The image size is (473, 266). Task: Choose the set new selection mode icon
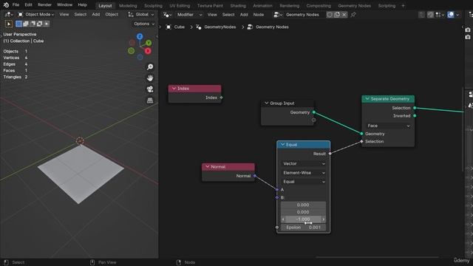pyautogui.click(x=18, y=24)
